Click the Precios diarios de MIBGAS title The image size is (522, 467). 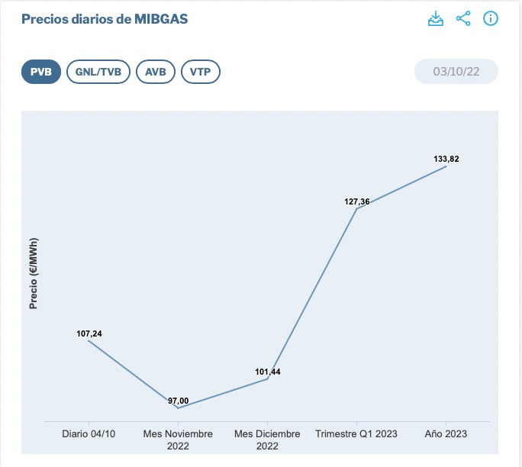(x=105, y=19)
